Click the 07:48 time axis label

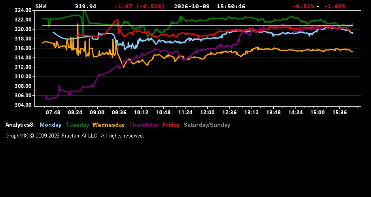53,112
